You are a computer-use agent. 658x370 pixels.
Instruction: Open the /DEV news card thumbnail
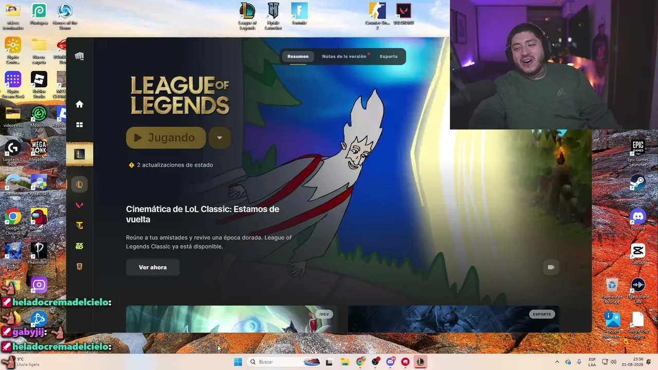point(231,319)
